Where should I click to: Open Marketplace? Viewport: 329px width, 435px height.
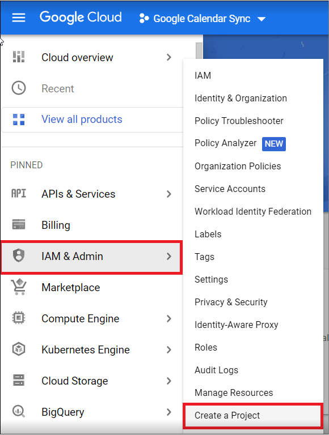point(70,287)
